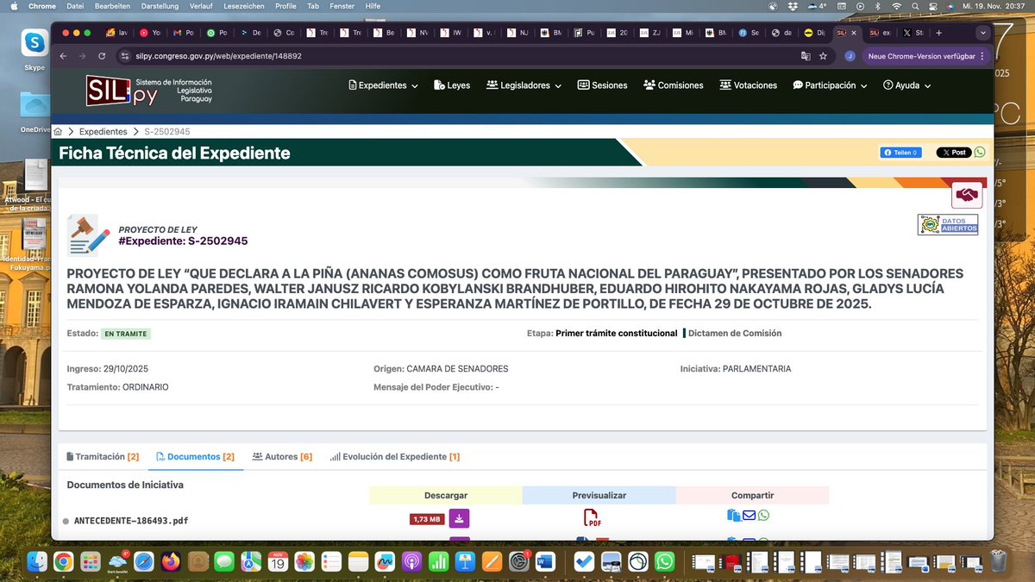The image size is (1035, 582).
Task: Open the Comisiones section
Action: pos(673,85)
